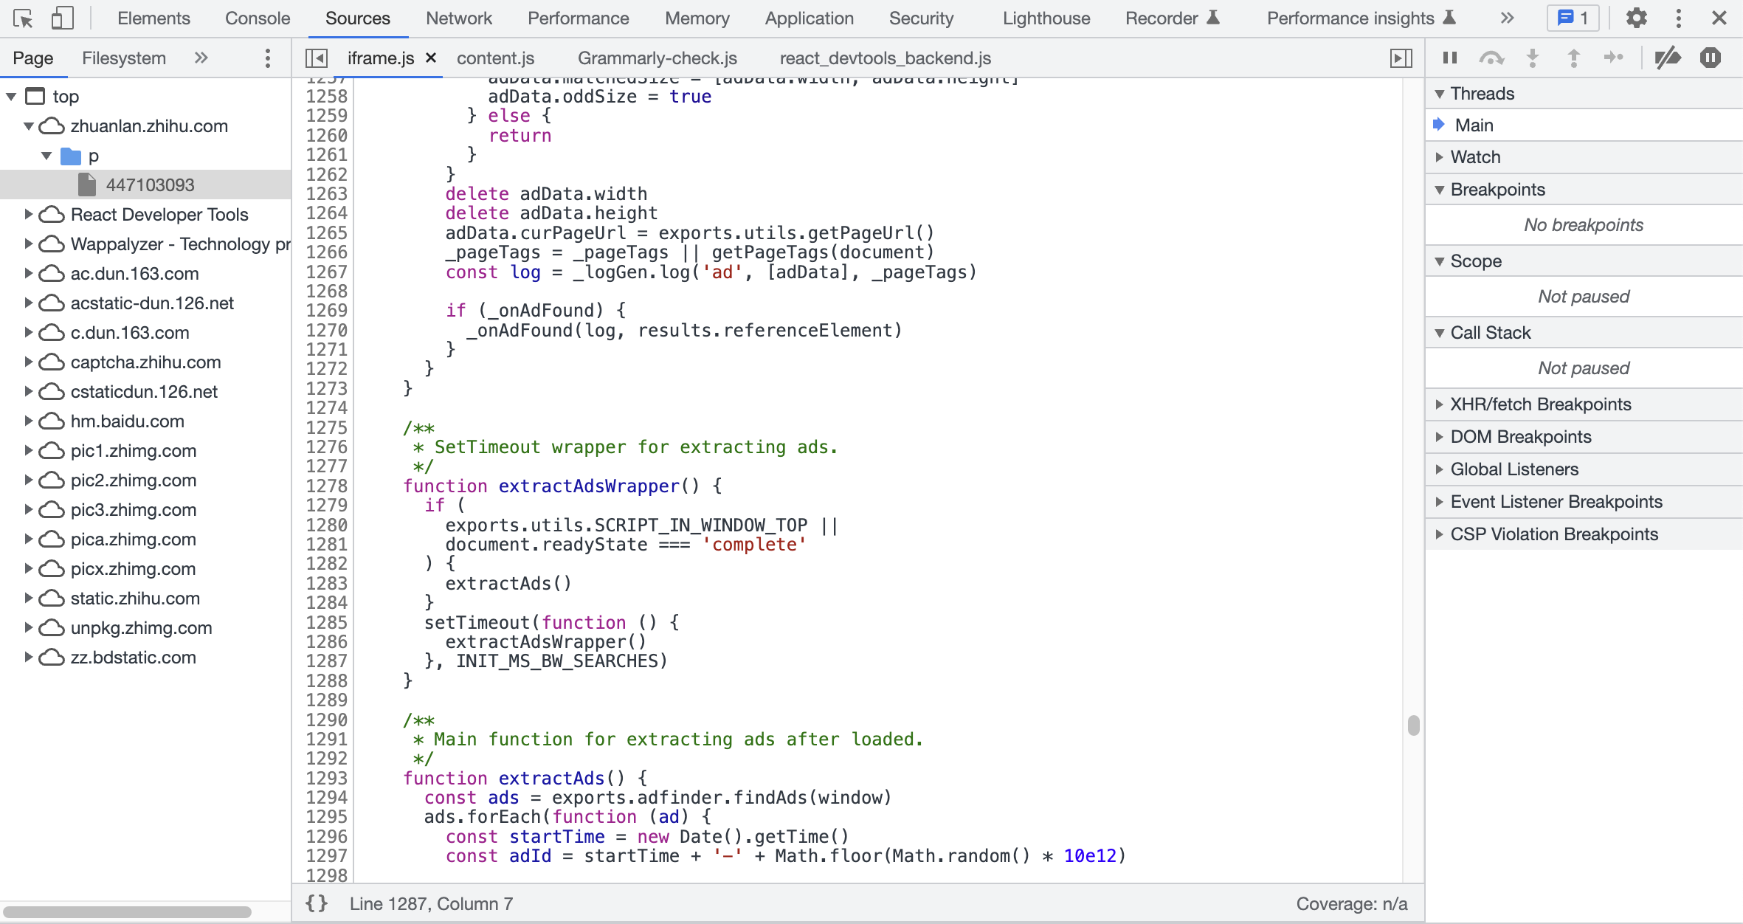Viewport: 1743px width, 924px height.
Task: Select the Sources tab in DevTools
Action: click(x=357, y=18)
